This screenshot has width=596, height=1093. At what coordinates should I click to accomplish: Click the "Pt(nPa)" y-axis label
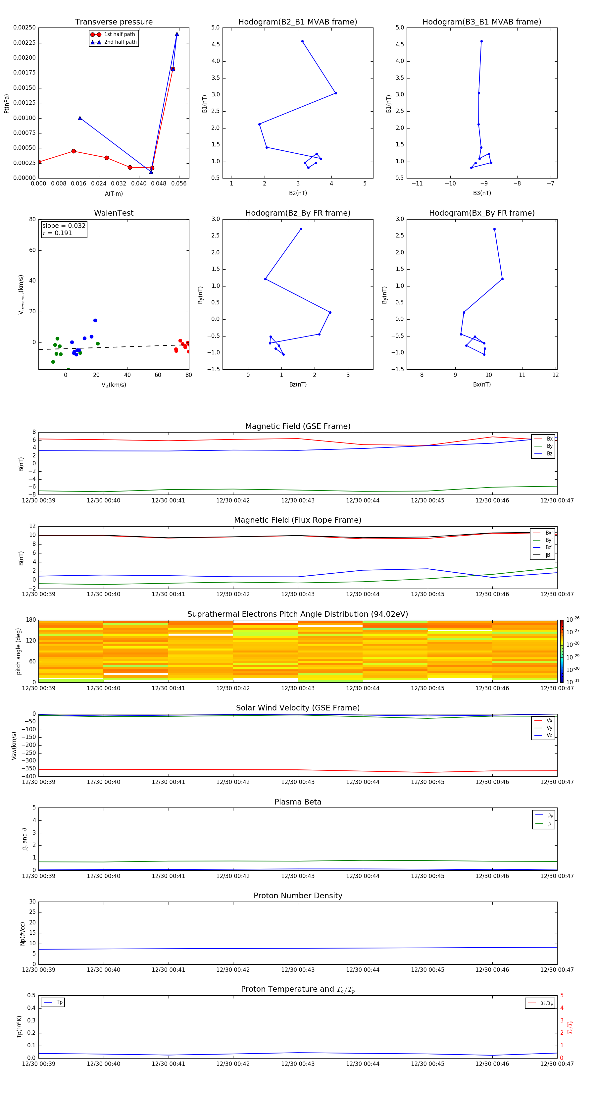coord(6,103)
